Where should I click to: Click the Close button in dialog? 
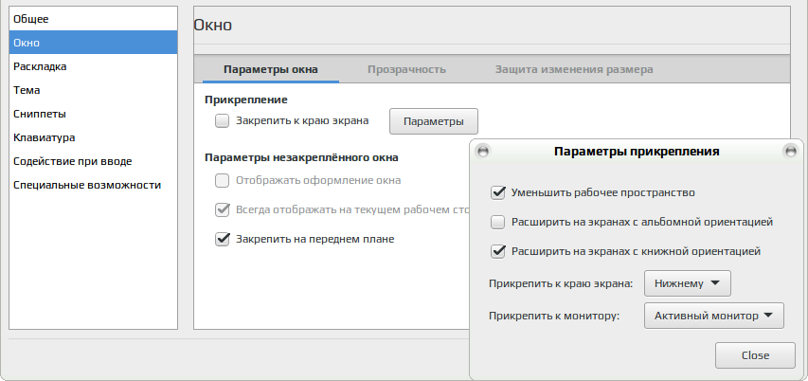pyautogui.click(x=755, y=355)
